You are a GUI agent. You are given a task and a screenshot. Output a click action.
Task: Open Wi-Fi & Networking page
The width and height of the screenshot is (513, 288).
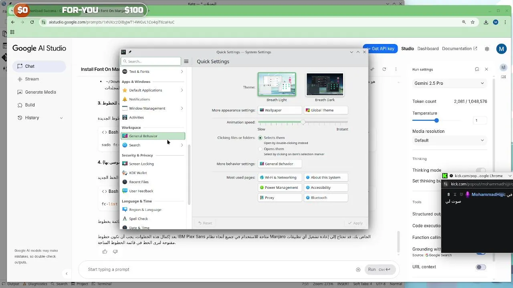click(x=280, y=178)
